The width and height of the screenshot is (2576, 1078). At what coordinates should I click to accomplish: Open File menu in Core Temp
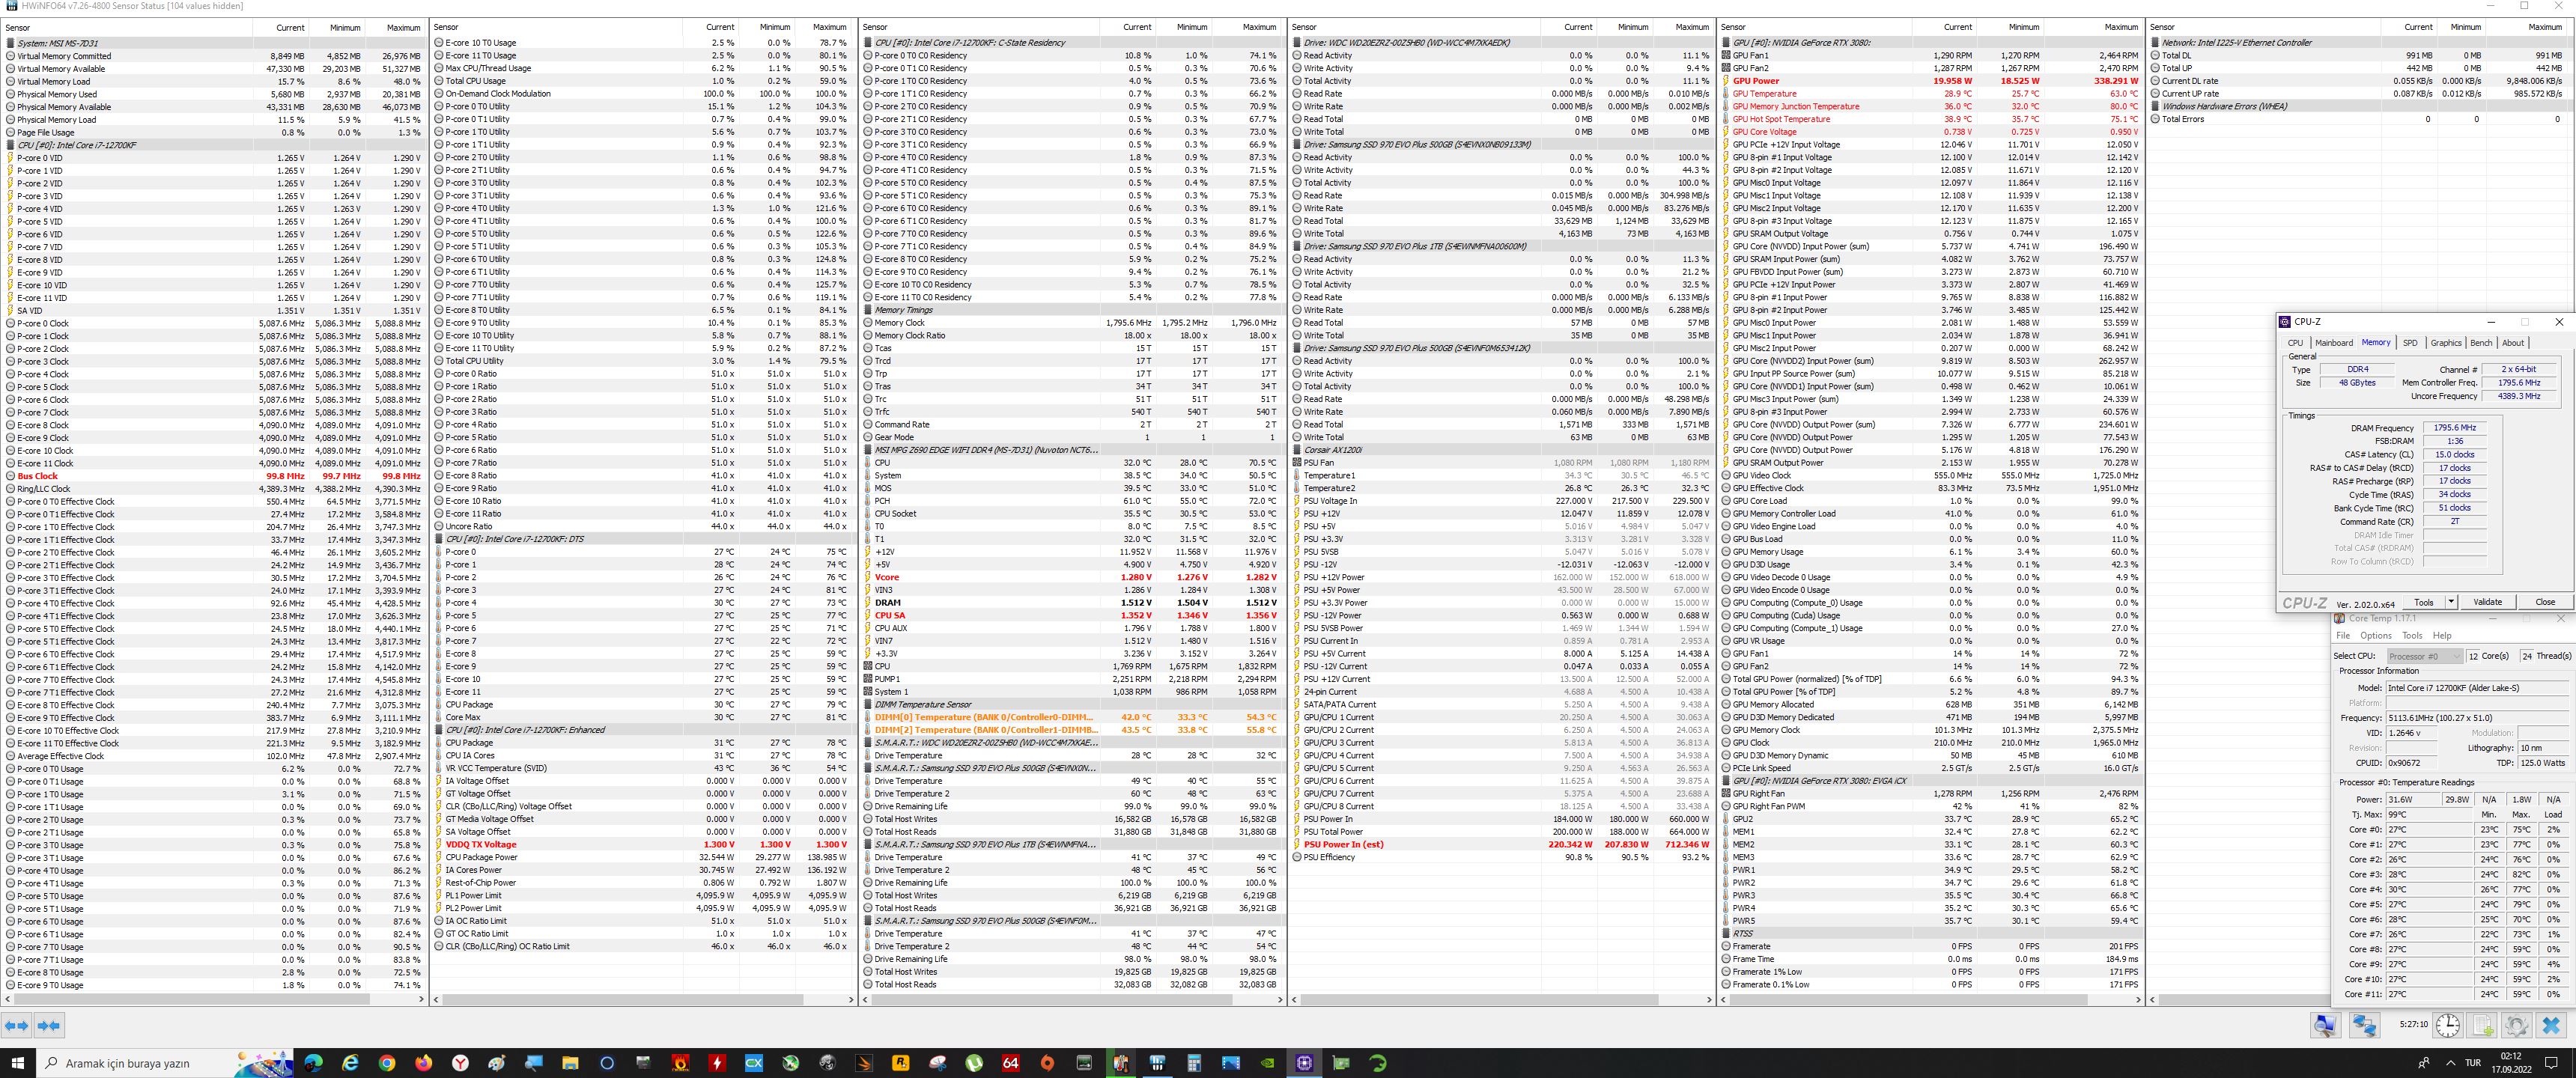2343,635
